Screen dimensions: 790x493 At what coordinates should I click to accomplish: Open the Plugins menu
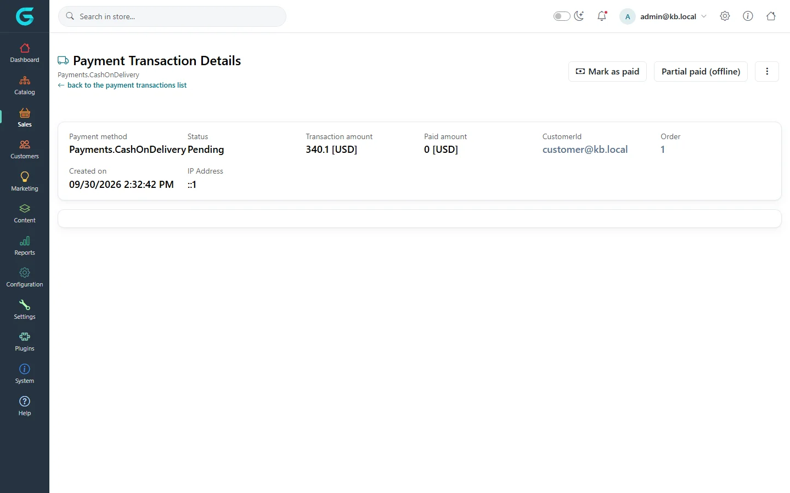[x=25, y=342]
